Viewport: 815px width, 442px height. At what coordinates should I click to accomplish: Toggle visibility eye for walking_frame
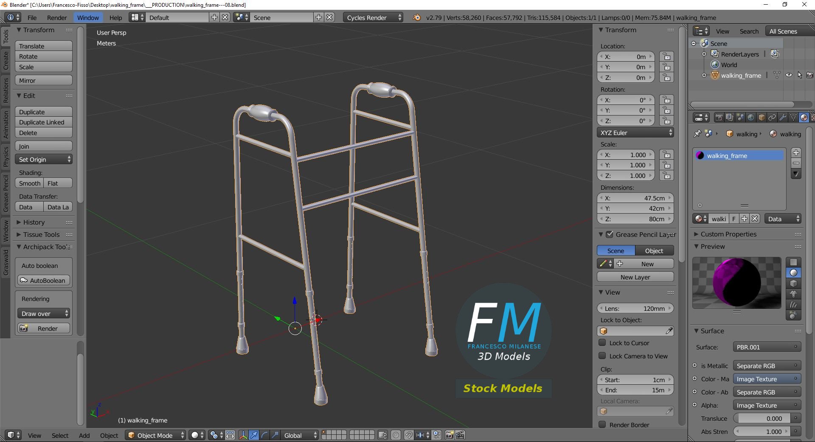point(789,75)
